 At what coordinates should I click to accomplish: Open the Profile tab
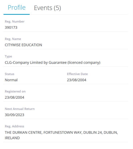click(17, 8)
